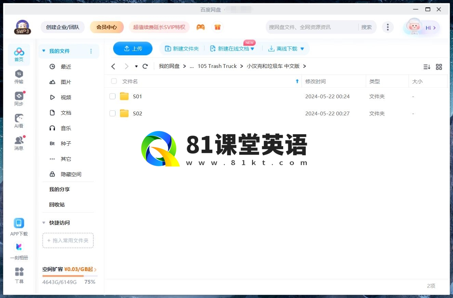Click the sort order icon
Screen dimensions: 453x298
click(x=427, y=67)
